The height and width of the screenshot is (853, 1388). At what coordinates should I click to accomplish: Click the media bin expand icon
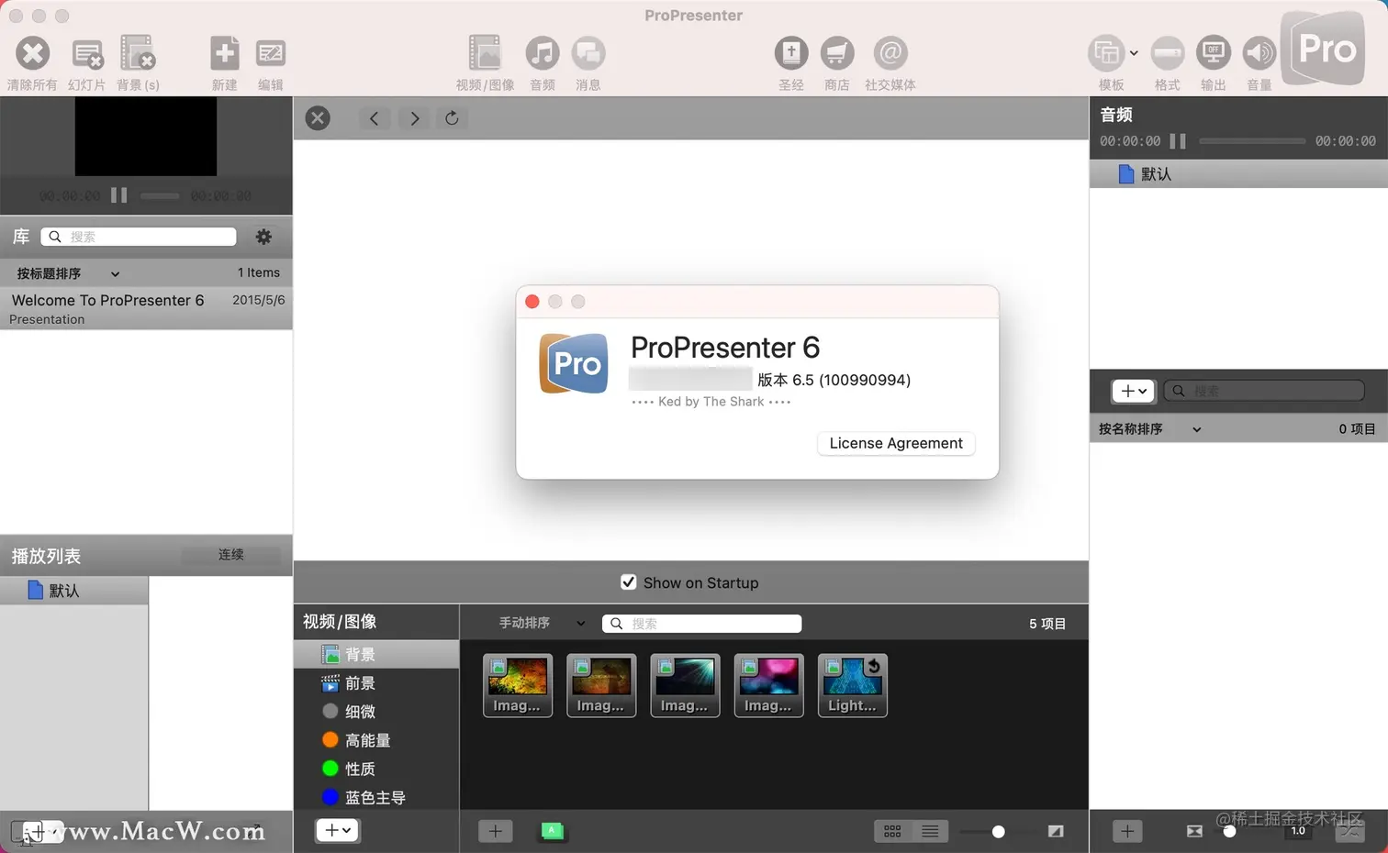coord(1056,831)
